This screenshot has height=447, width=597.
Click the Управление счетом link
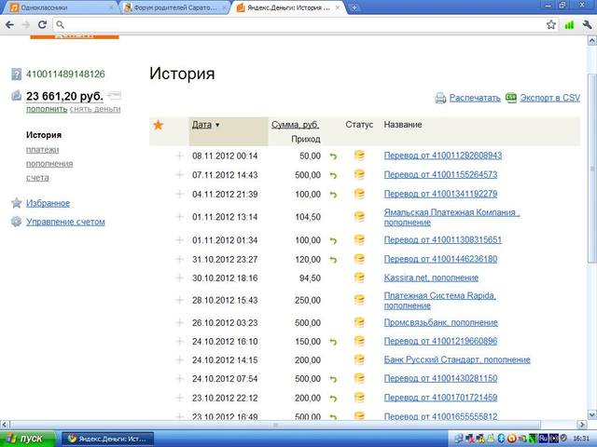point(65,222)
